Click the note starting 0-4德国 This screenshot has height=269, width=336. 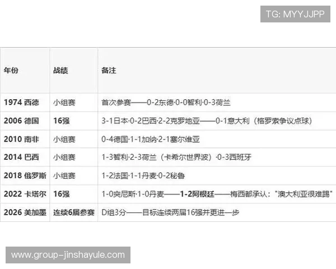[x=151, y=140]
